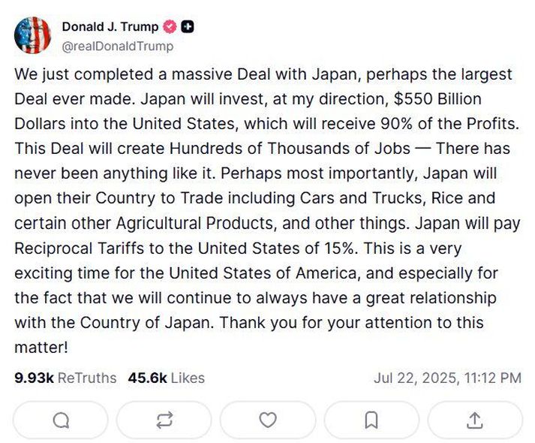Click the word ReTruths under the post

click(87, 378)
